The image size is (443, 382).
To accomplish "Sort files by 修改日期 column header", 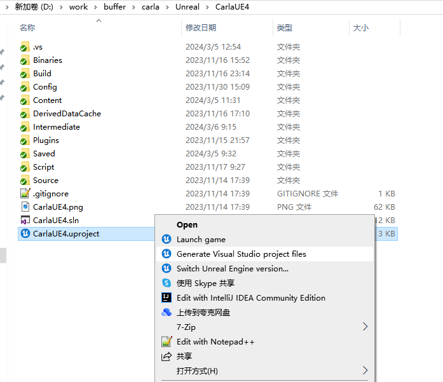I will 201,28.
